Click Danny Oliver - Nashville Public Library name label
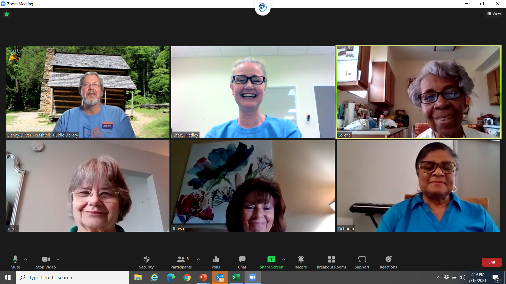This screenshot has height=284, width=506. pyautogui.click(x=43, y=135)
